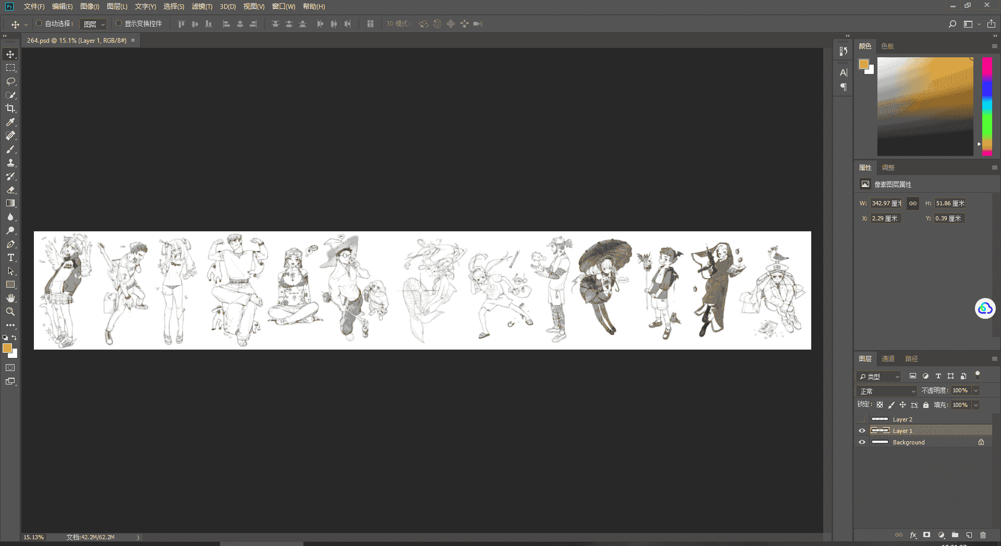Select the Horizontal Type tool
Image resolution: width=1001 pixels, height=546 pixels.
pyautogui.click(x=10, y=257)
